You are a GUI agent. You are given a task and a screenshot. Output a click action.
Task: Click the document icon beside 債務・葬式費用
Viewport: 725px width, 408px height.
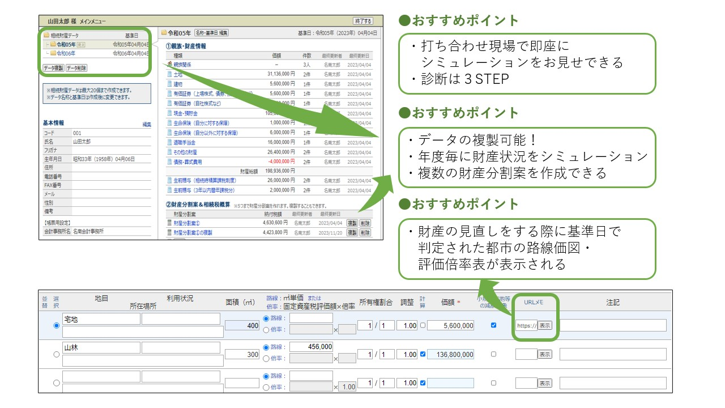169,161
